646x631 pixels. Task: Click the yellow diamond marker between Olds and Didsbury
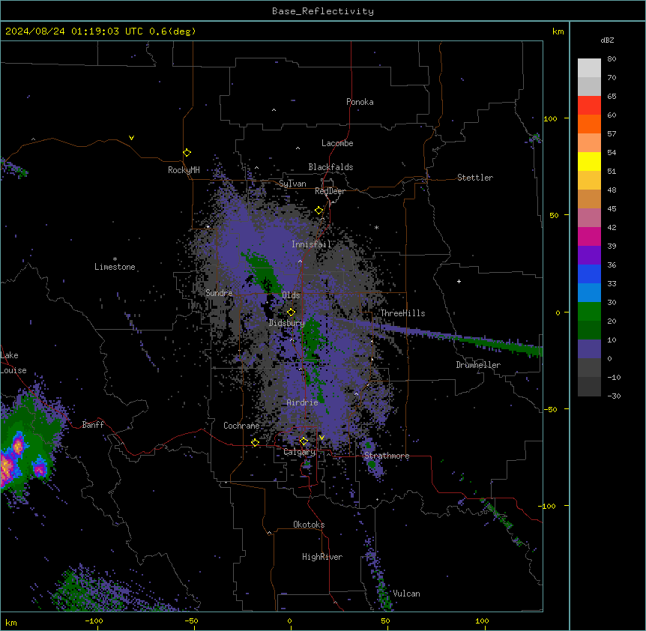pos(291,313)
